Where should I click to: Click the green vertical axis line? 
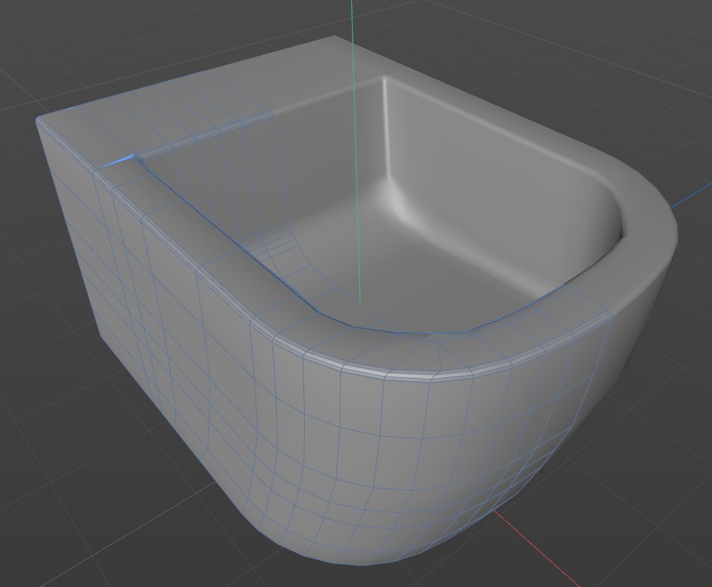point(356,150)
